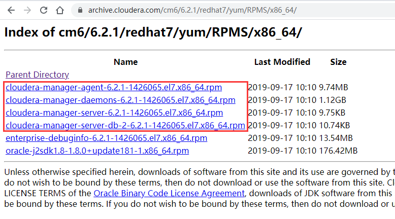Viewport: 395px width, 219px height.
Task: Open the Oracle Binary Code License Agreement link
Action: 169,193
